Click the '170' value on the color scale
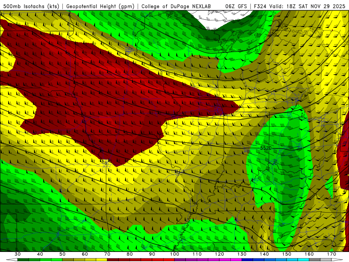349x262 pixels. point(332,254)
